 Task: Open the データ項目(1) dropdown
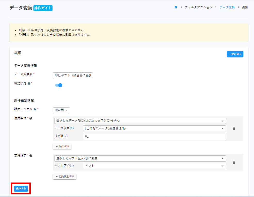coord(154,128)
